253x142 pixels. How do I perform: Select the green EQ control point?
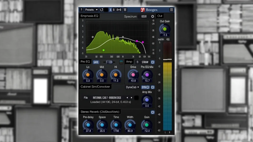pos(104,50)
